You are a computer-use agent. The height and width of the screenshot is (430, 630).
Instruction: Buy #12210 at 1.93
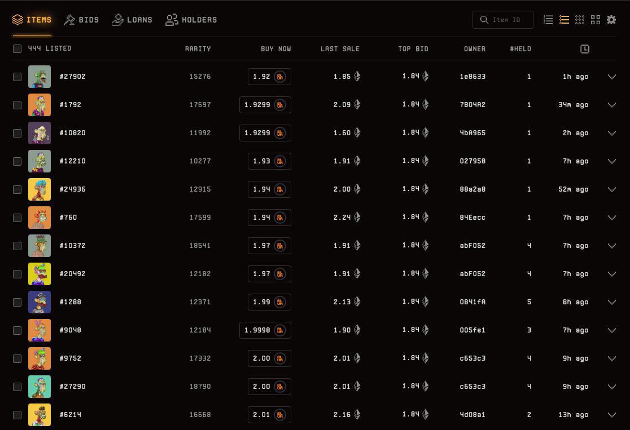269,161
